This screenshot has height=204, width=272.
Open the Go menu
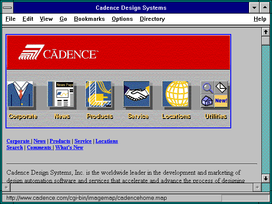pyautogui.click(x=63, y=19)
